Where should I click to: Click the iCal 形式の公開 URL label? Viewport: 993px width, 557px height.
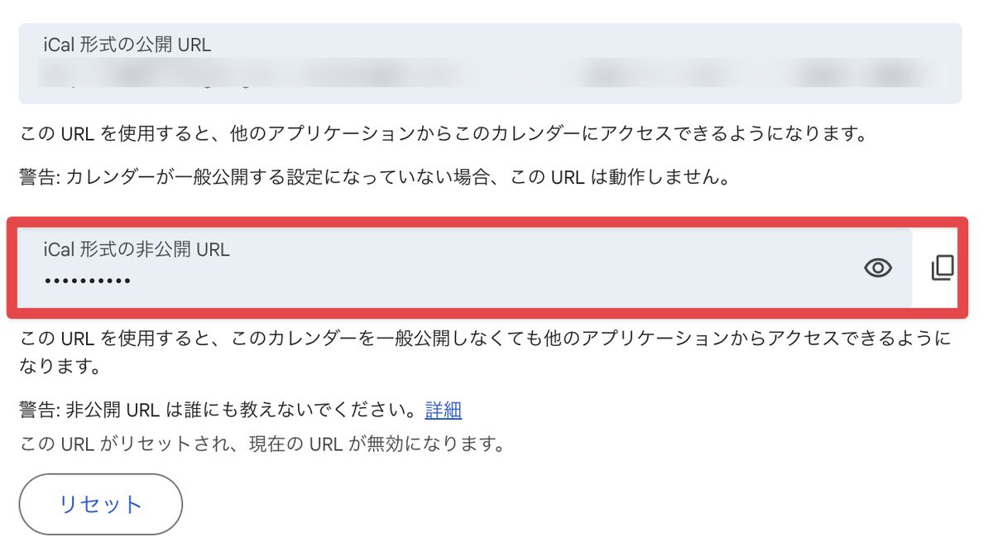coord(127,45)
